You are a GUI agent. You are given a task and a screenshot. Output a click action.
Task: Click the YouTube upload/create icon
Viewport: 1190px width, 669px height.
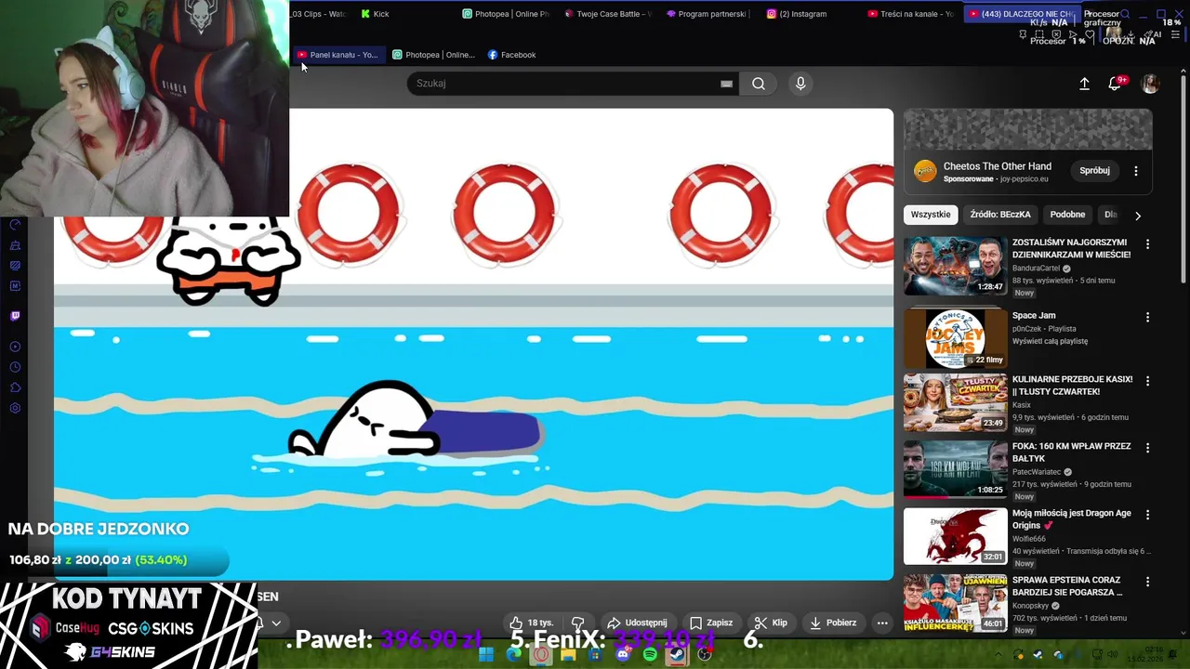(1084, 84)
